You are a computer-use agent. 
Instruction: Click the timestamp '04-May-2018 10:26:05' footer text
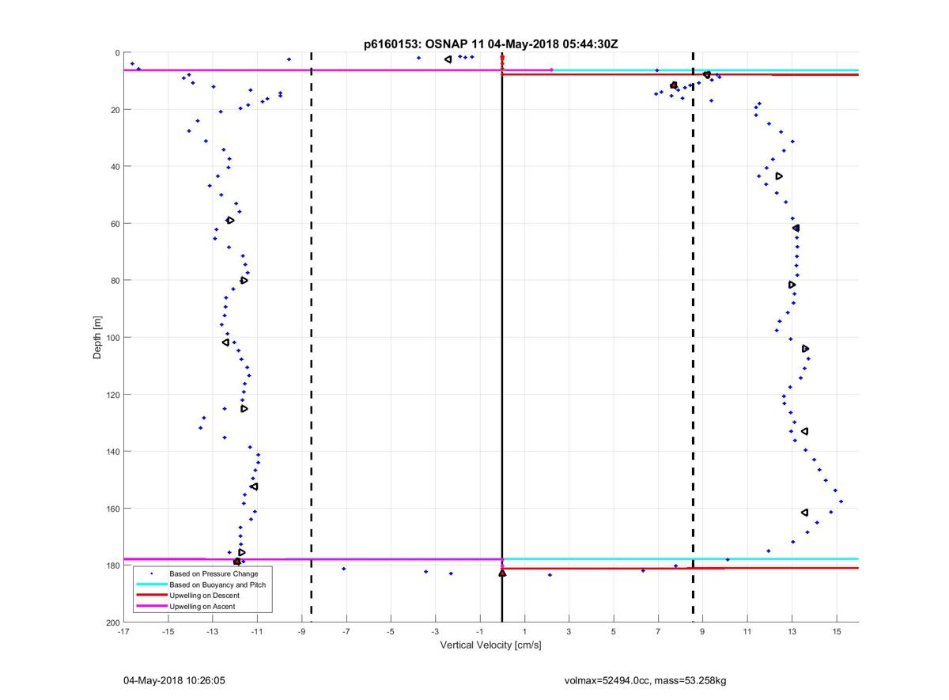coord(175,680)
